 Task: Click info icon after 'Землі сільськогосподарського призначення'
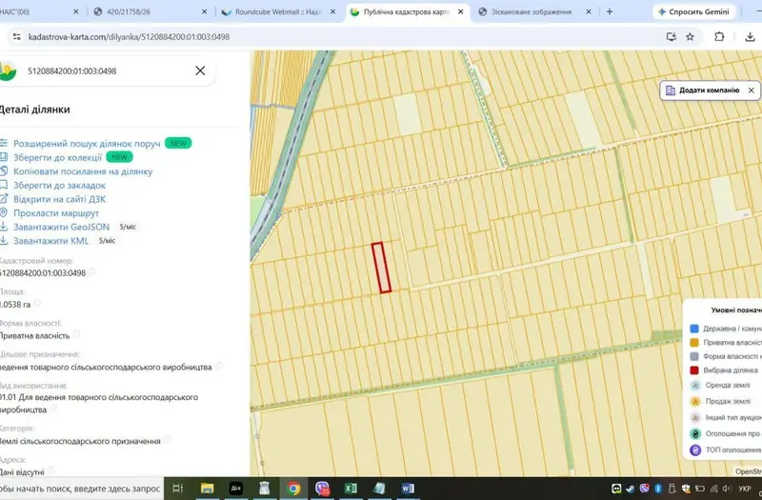click(x=167, y=440)
